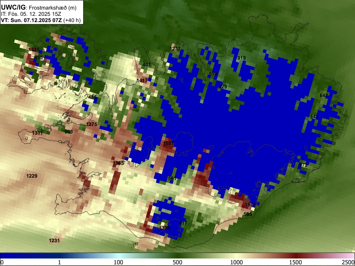The height and width of the screenshot is (266, 355).
Task: Click the '0' tick label on the color scale
Action: [x=2, y=262]
